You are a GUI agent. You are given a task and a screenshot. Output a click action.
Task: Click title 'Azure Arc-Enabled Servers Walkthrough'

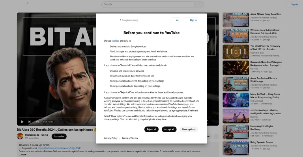point(264,80)
